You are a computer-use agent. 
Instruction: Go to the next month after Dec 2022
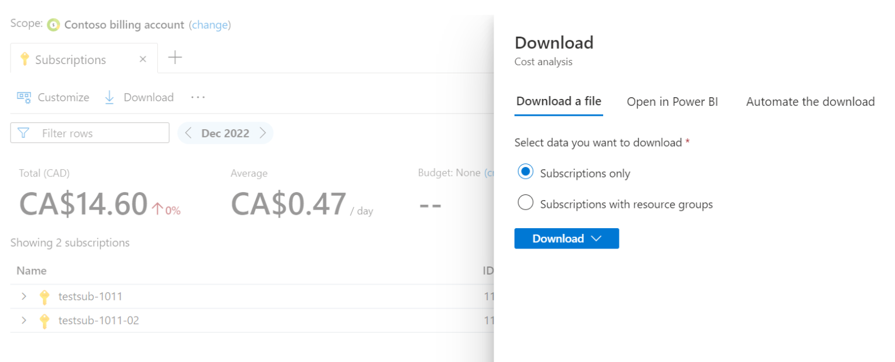pos(263,133)
